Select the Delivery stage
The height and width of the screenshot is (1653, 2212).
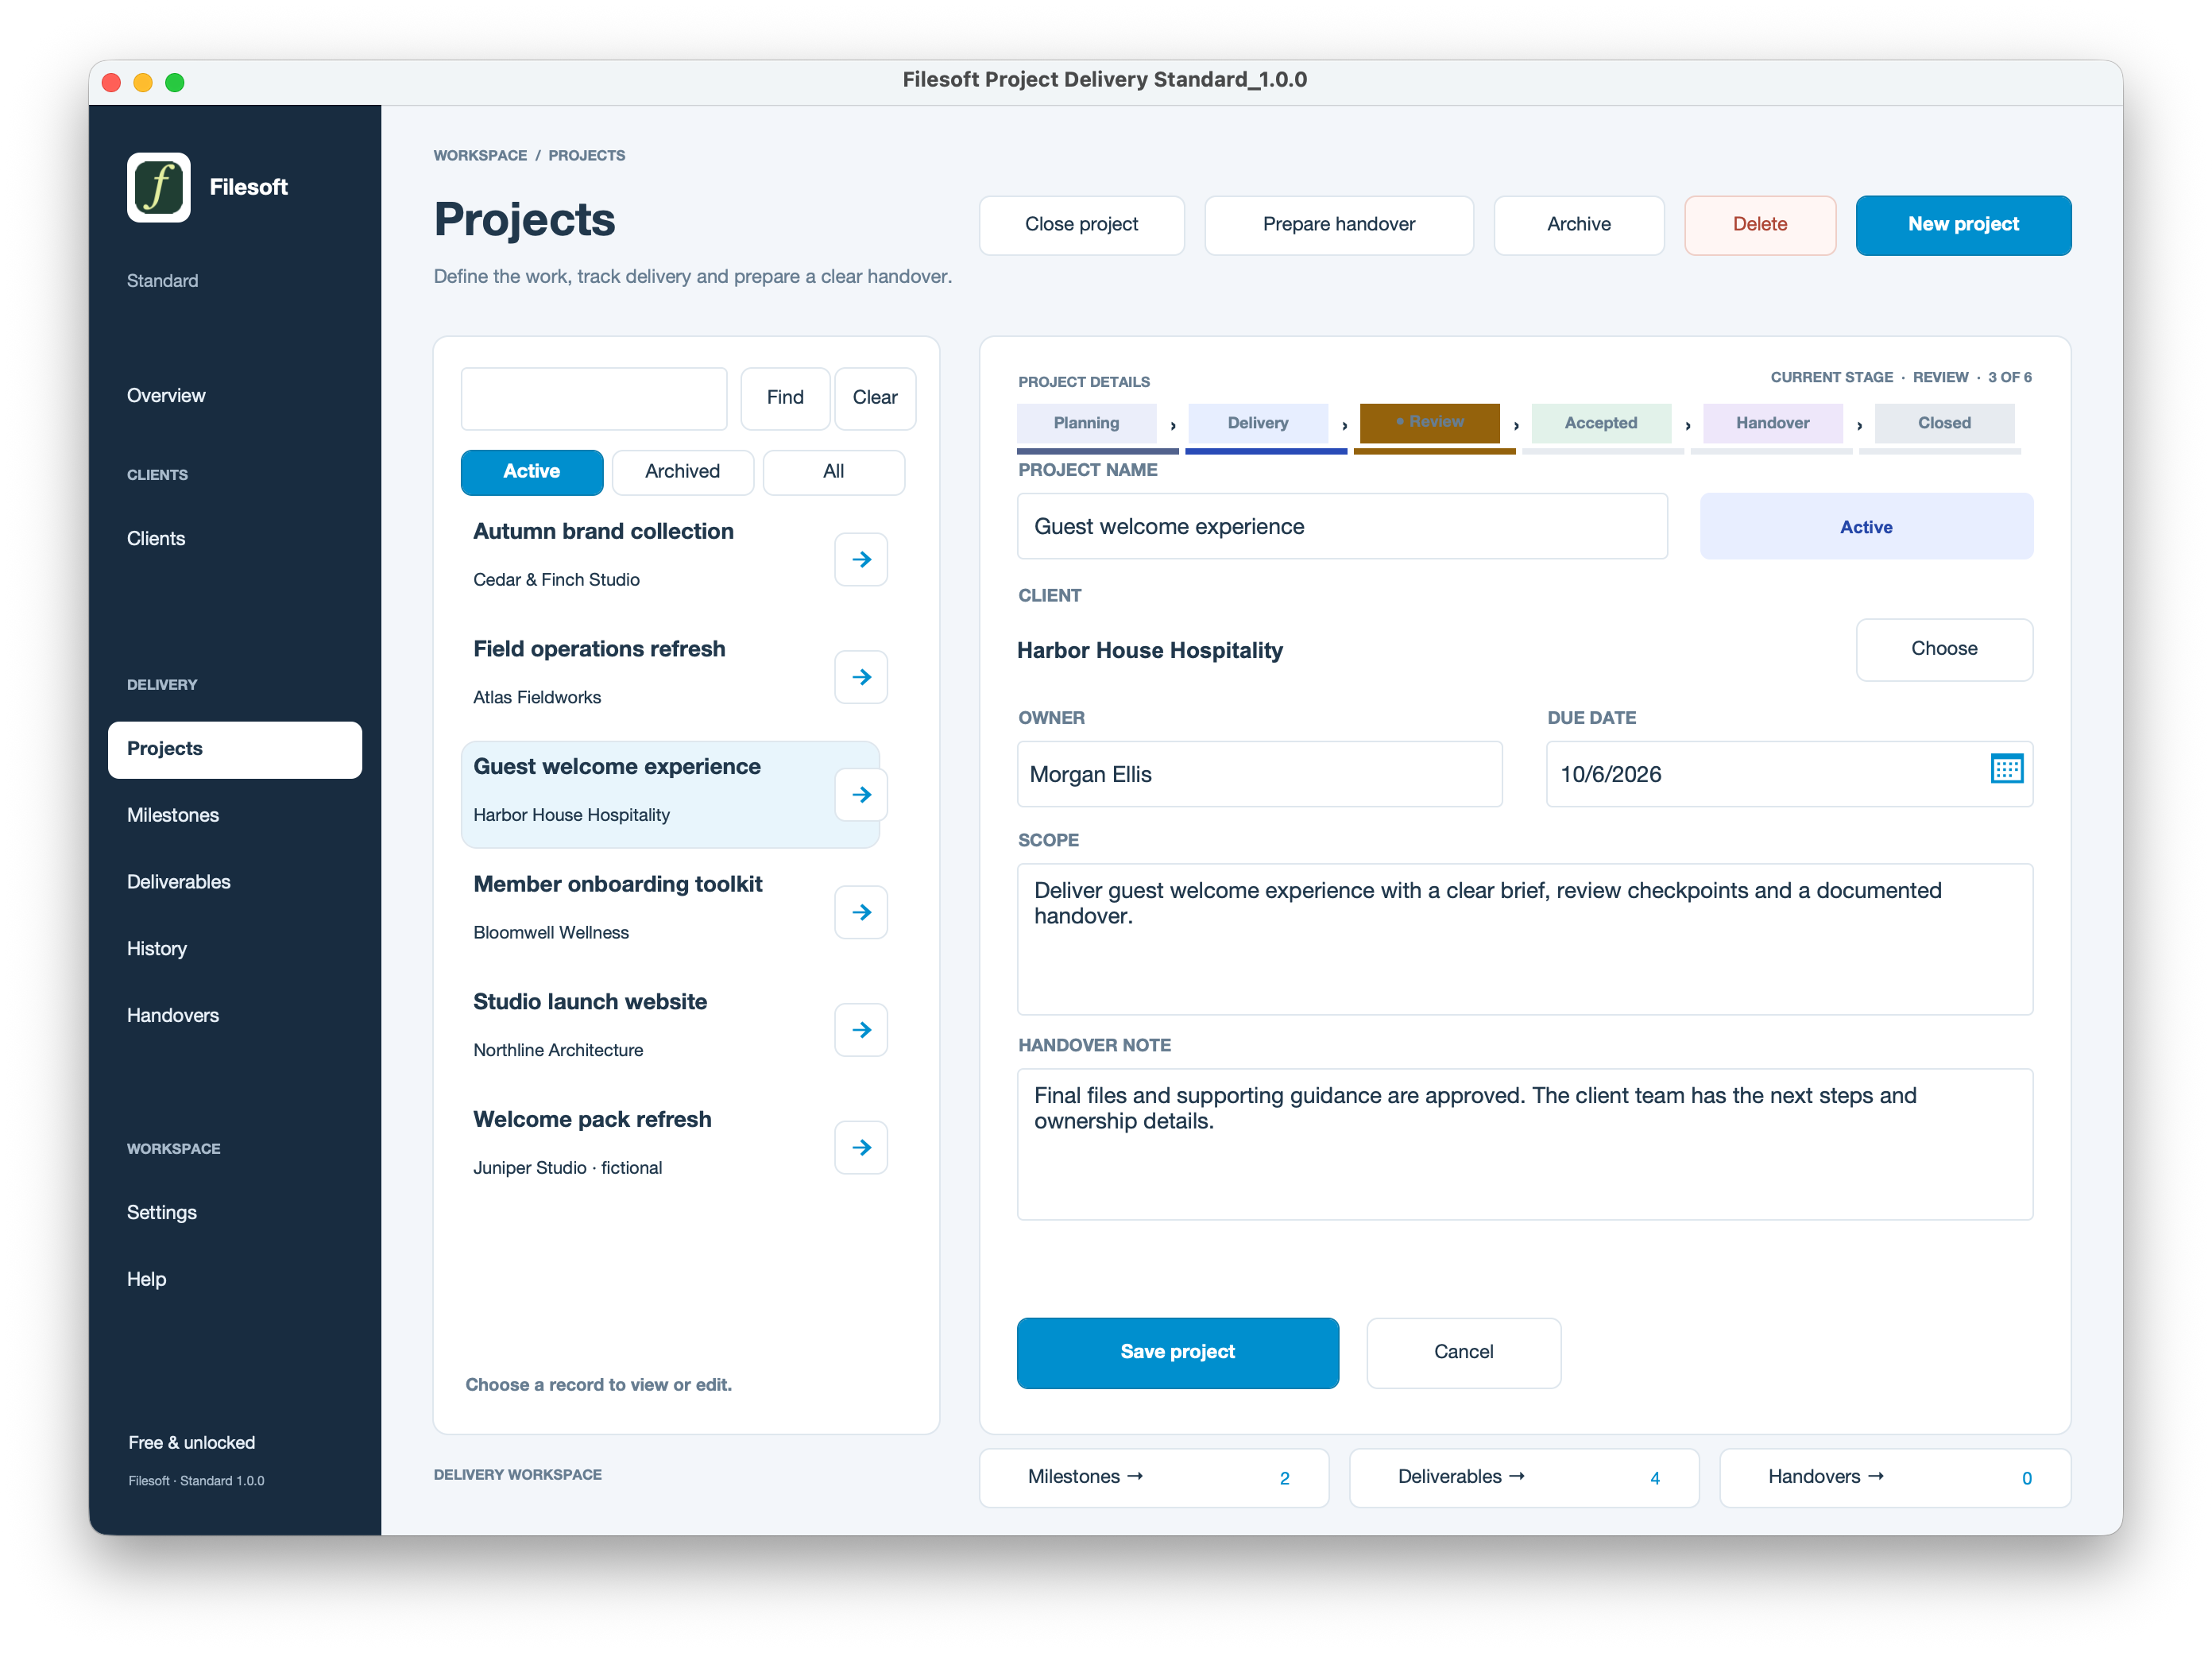[x=1258, y=423]
